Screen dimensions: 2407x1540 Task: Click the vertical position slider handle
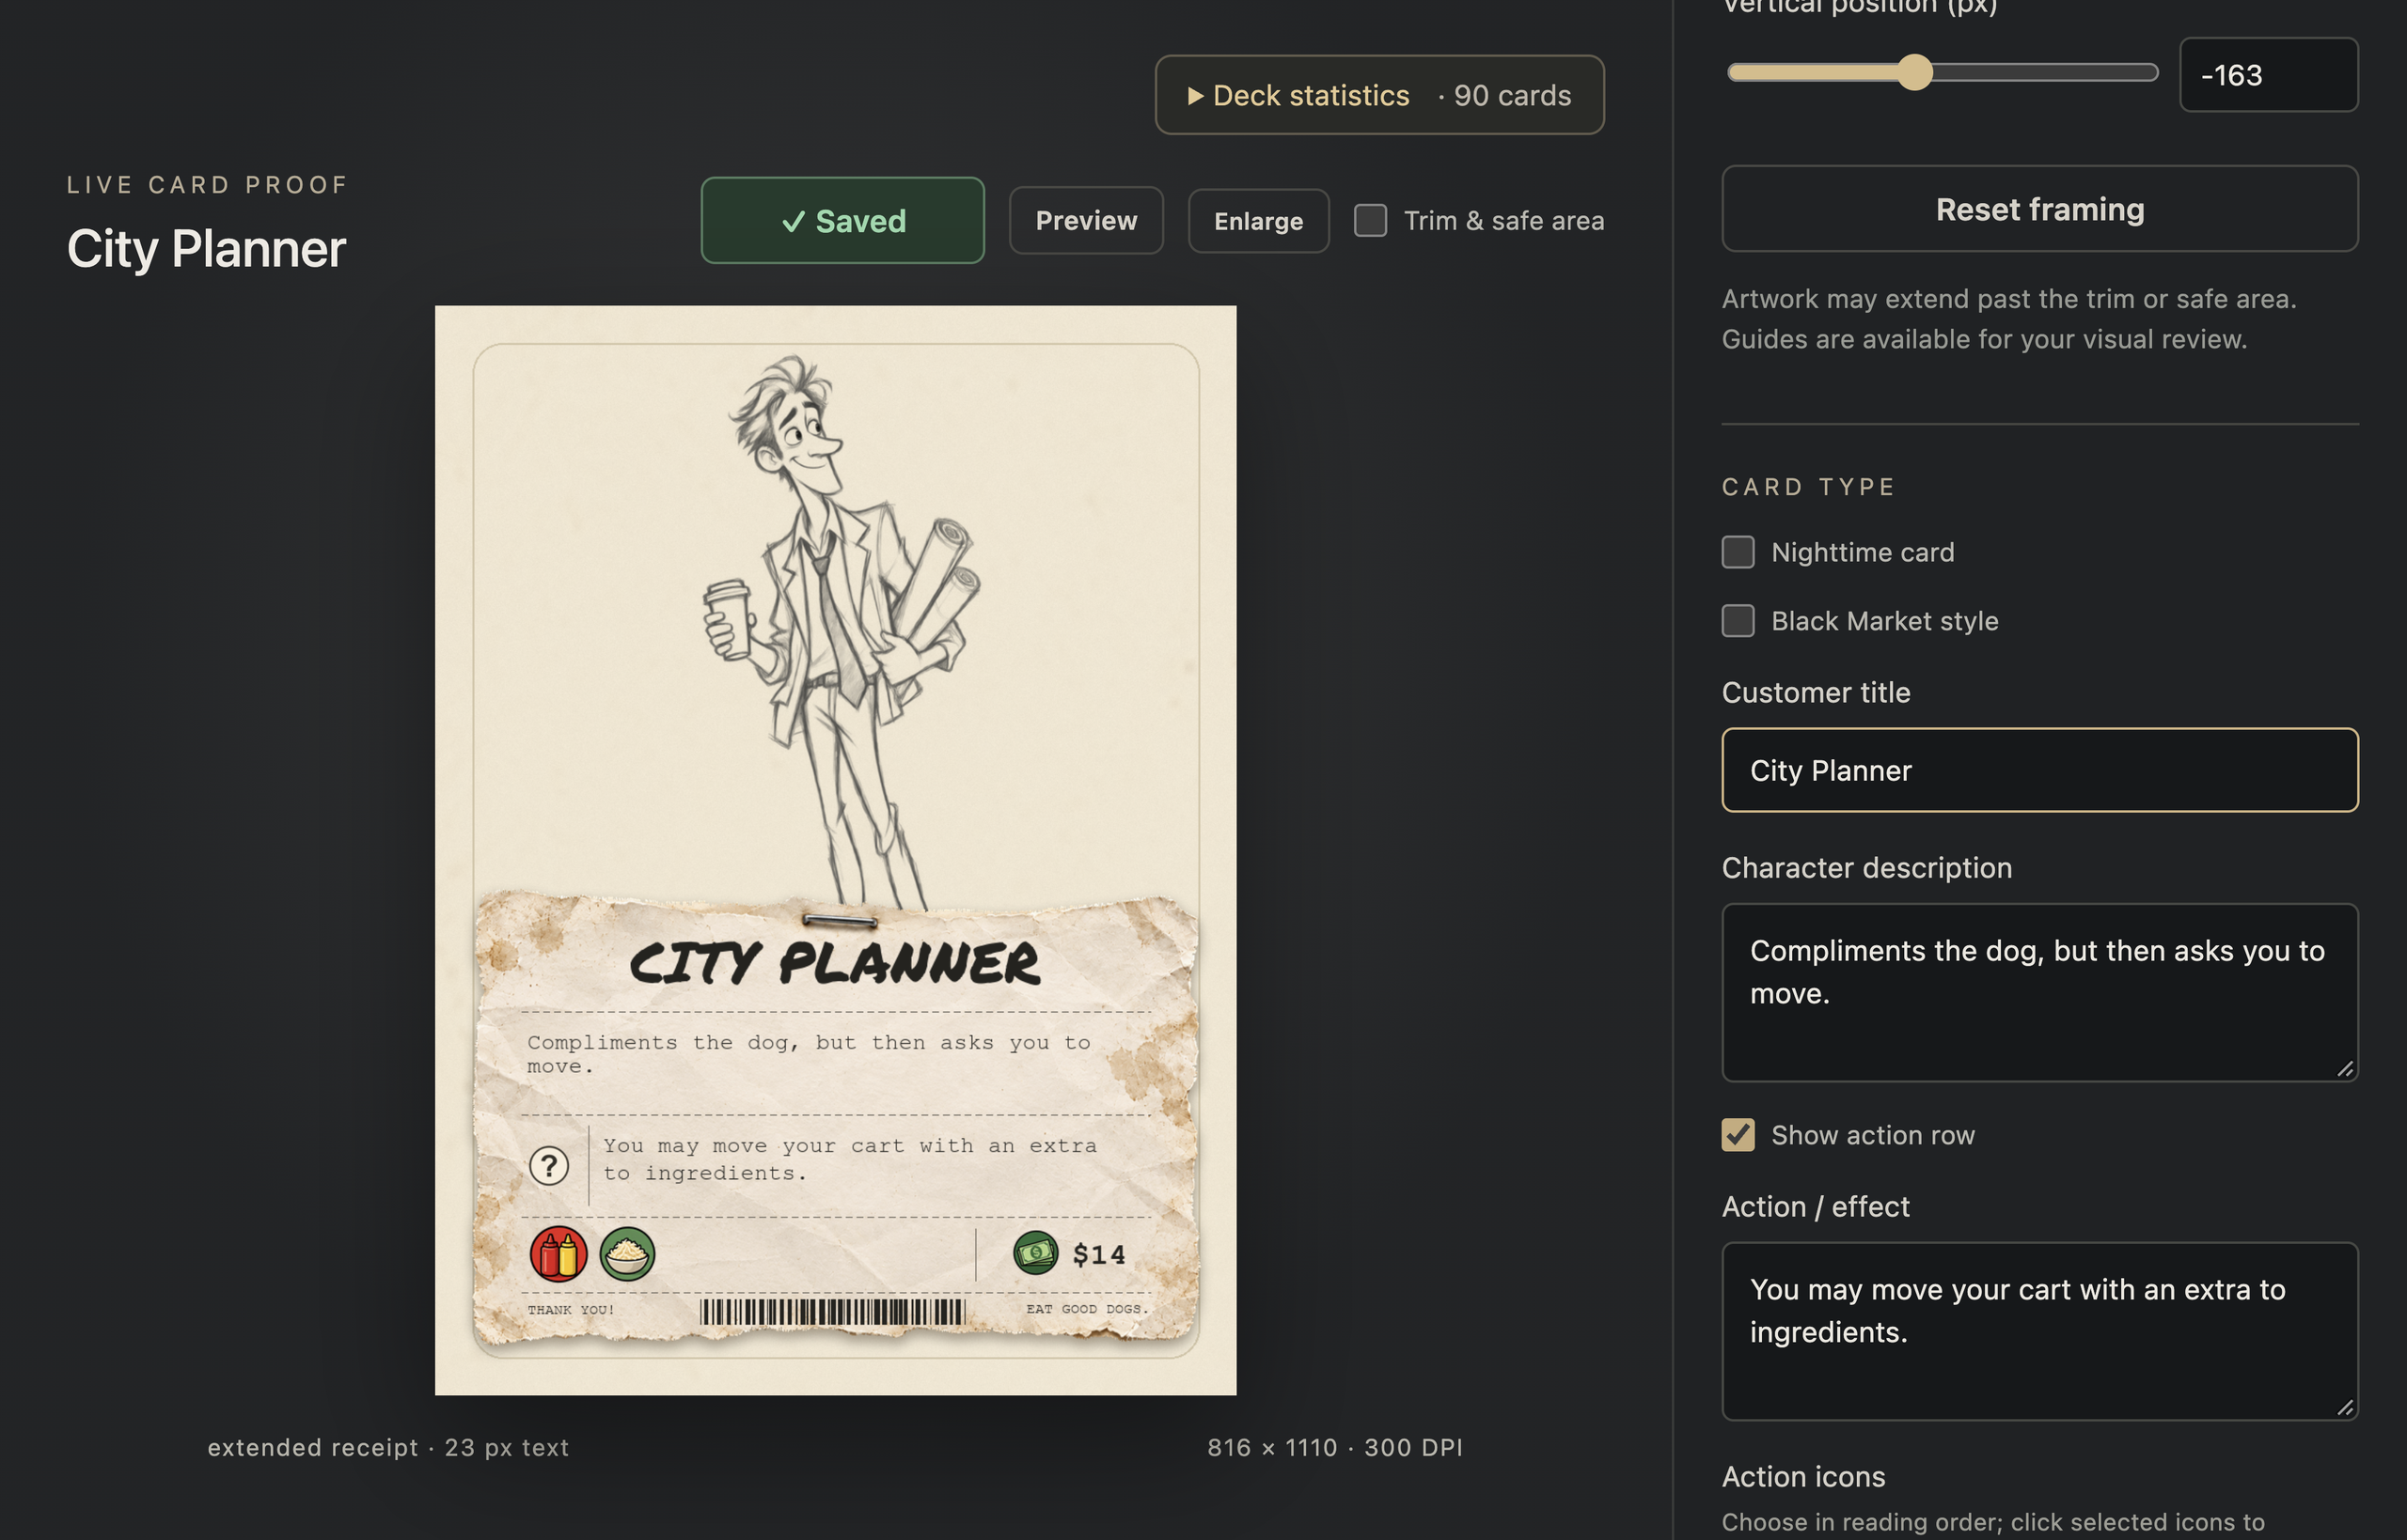1915,73
